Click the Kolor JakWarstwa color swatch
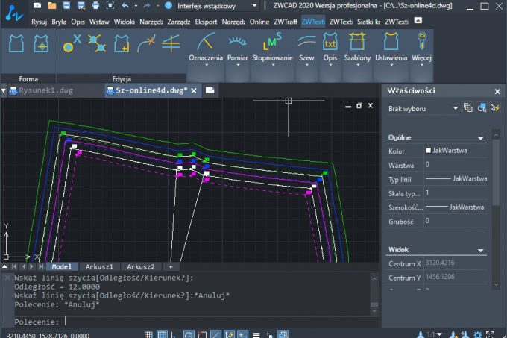 [429, 151]
